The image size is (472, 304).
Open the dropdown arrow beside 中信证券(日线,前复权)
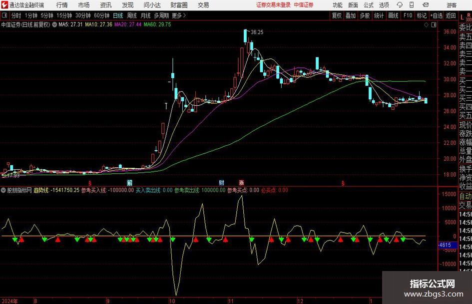54,24
